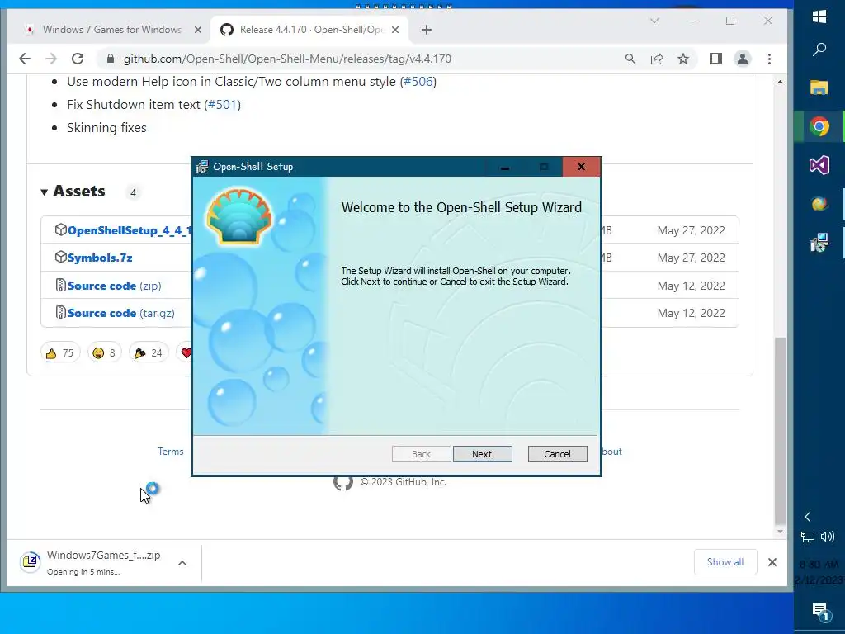
Task: Reload the GitHub page
Action: 78,59
